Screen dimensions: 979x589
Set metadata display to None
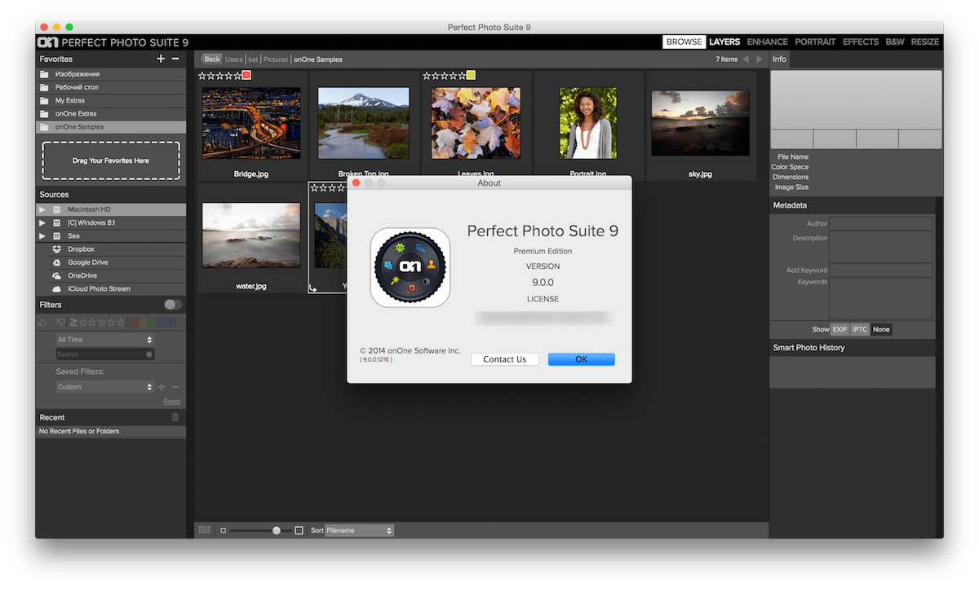pos(881,329)
